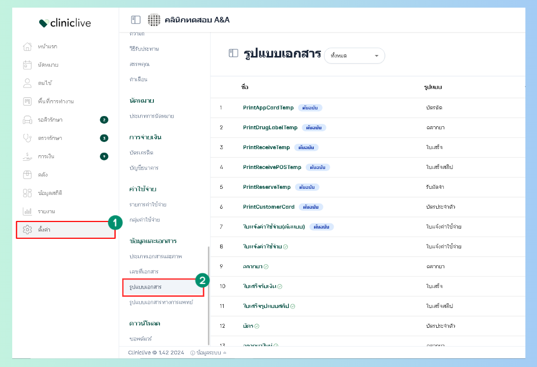The width and height of the screenshot is (537, 367).
Task: Open the PrintAppCardTemp template link
Action: click(268, 108)
